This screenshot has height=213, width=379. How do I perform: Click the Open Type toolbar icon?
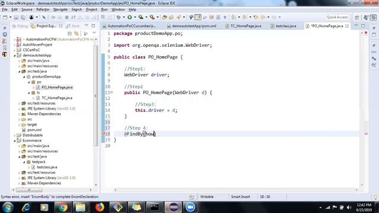pyautogui.click(x=165, y=17)
